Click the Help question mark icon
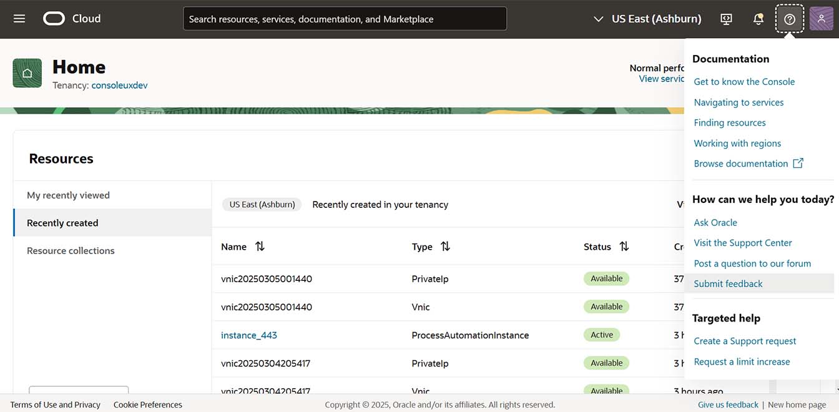 [x=790, y=19]
